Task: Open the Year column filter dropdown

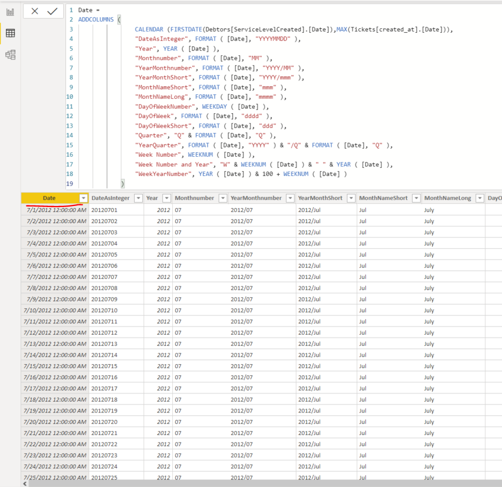Action: pyautogui.click(x=167, y=198)
